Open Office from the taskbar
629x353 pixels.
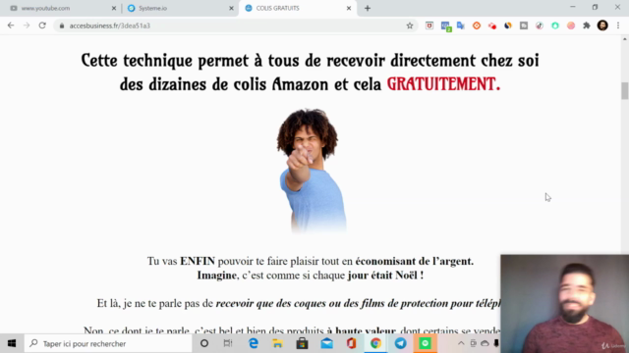(x=352, y=343)
